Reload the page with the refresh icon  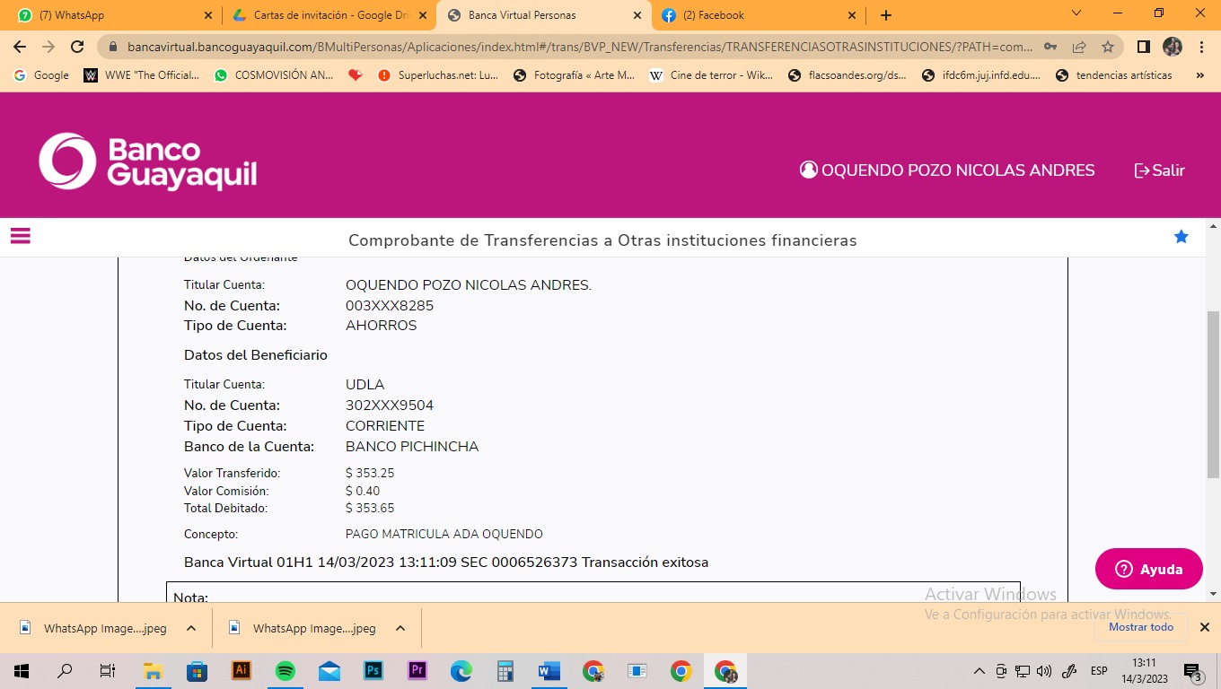pyautogui.click(x=77, y=47)
